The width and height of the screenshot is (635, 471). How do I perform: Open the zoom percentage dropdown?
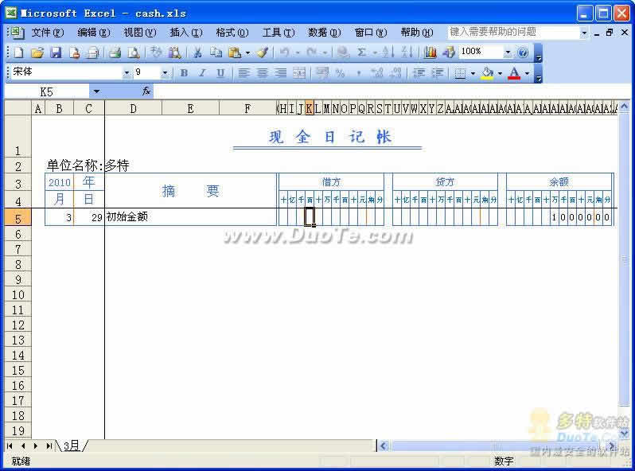[x=508, y=53]
